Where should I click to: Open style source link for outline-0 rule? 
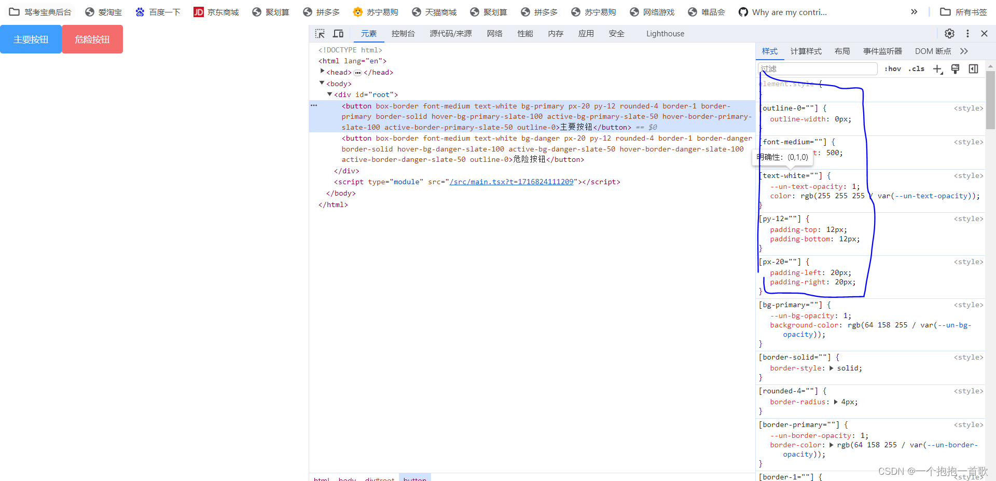coord(968,108)
